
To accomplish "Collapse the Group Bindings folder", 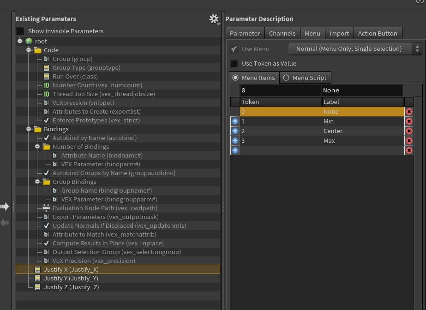I will point(37,182).
